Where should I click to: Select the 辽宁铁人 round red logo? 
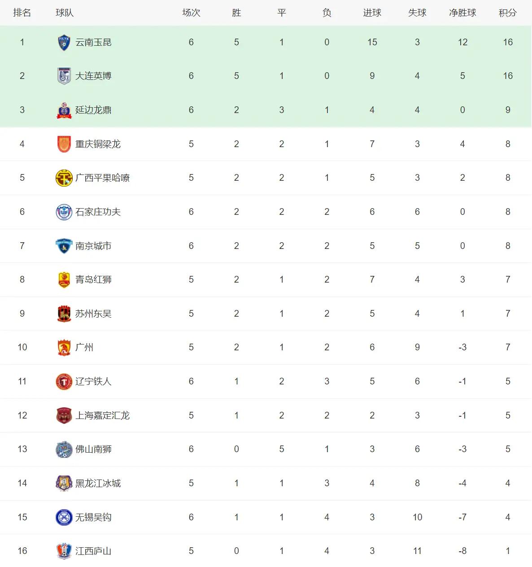[x=64, y=382]
